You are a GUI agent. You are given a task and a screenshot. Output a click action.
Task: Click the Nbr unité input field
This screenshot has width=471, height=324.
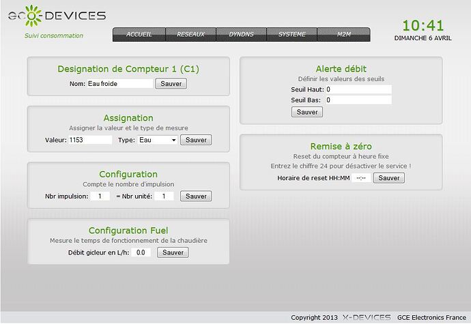coord(164,196)
